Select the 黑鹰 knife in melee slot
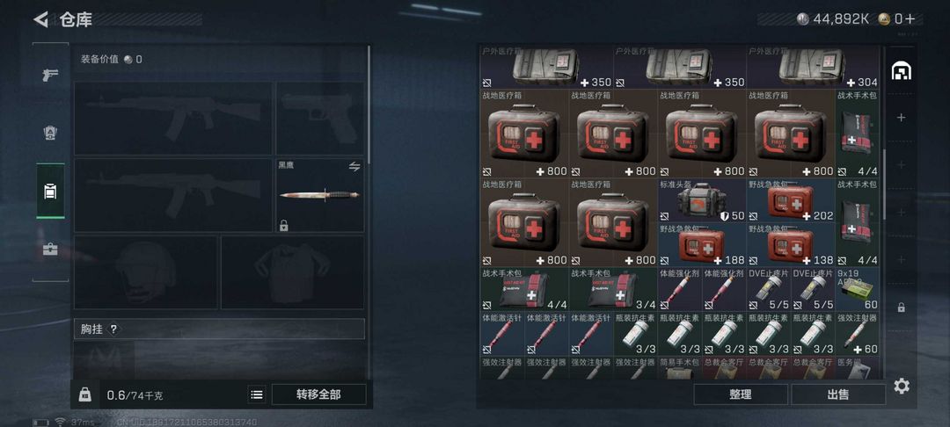 click(320, 195)
